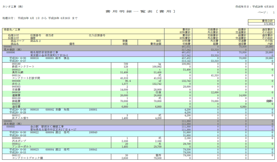This screenshot has height=162, width=277.
Task: Select the report title 費用明細一覧表［費用］
Action: [x=141, y=12]
